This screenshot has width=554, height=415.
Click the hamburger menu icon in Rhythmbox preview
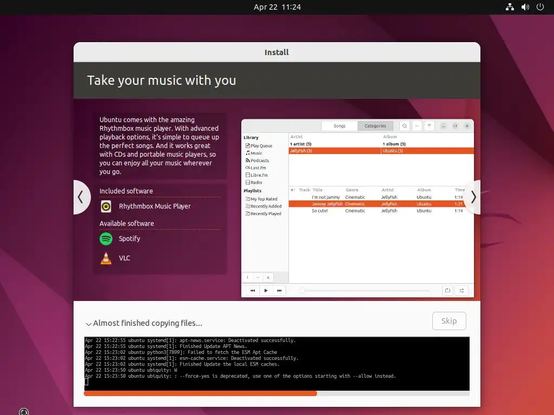(x=429, y=126)
